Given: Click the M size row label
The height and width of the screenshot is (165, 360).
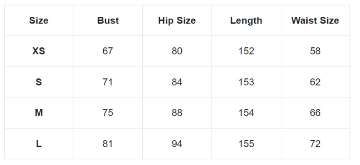Looking at the screenshot, I should click(39, 113).
